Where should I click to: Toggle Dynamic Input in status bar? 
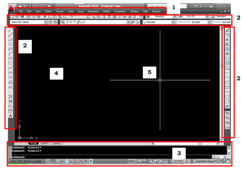[81, 161]
